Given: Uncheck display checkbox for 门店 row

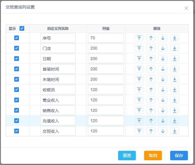Looking at the screenshot, I should point(17,48).
